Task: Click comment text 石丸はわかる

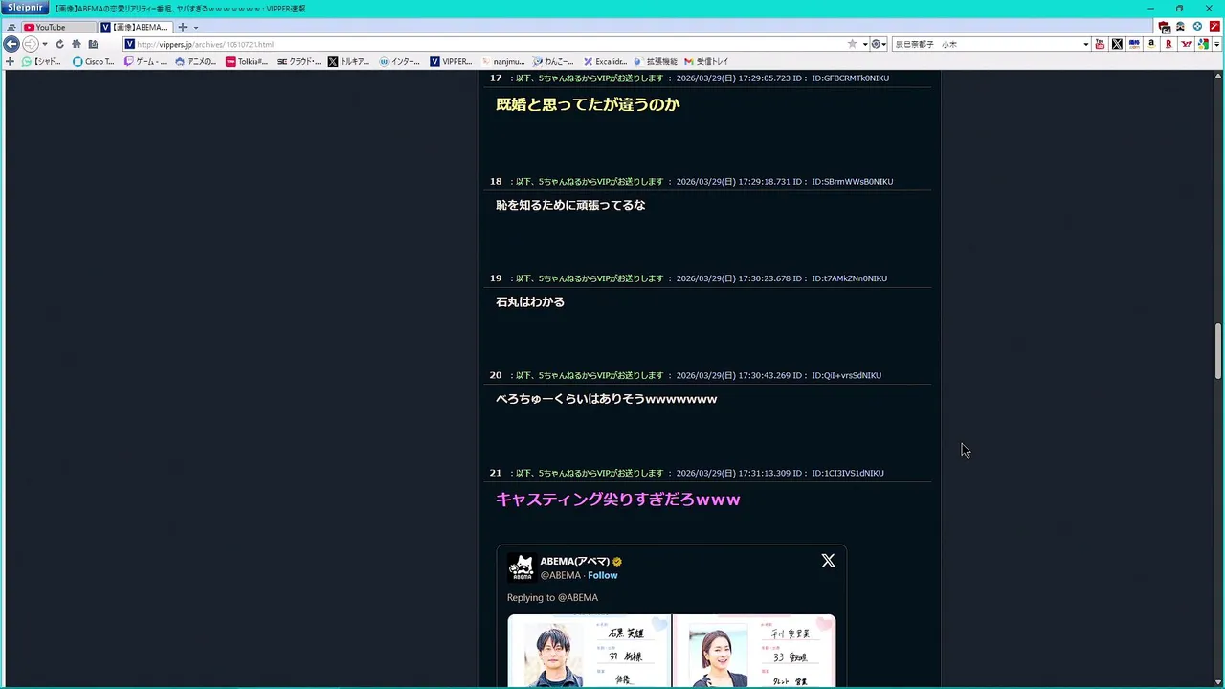Action: 530,301
